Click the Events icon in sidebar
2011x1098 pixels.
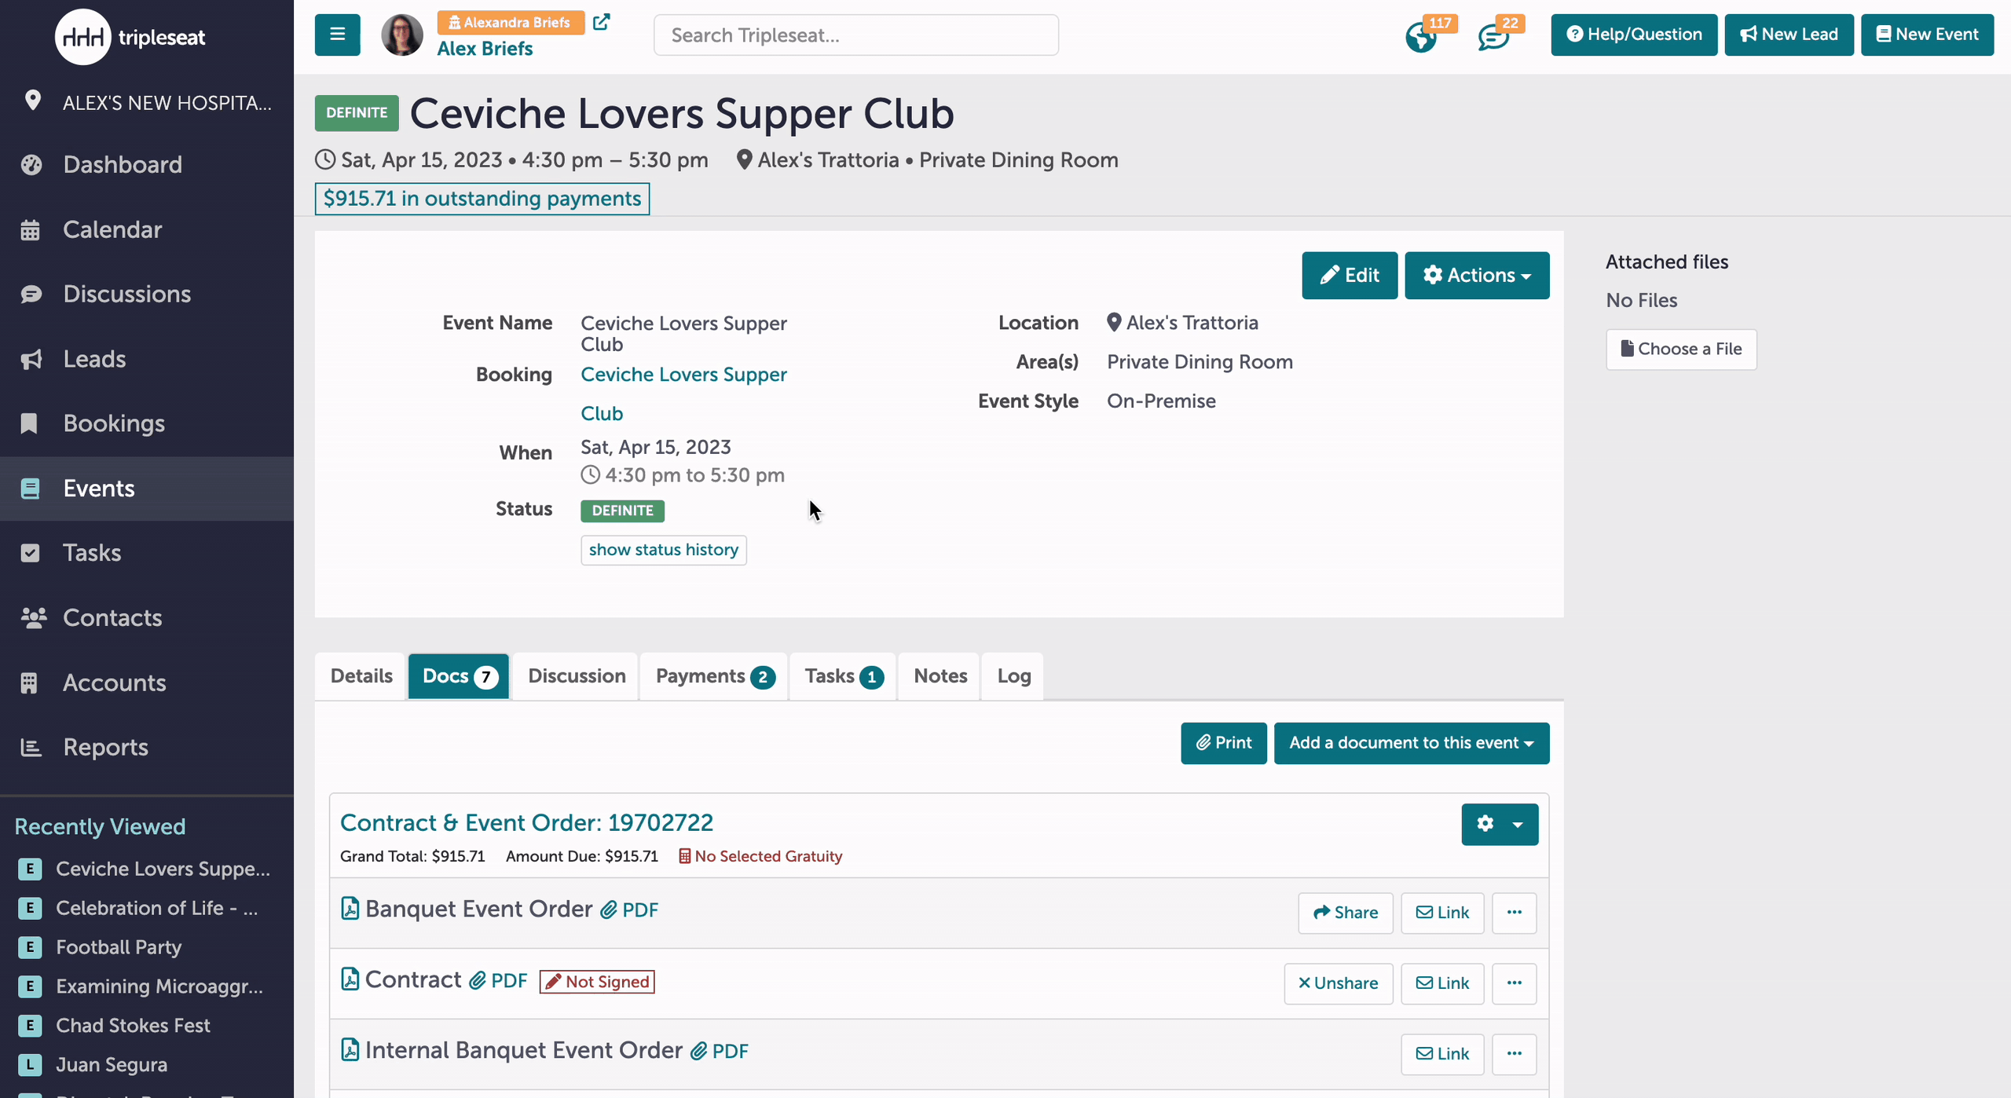30,489
